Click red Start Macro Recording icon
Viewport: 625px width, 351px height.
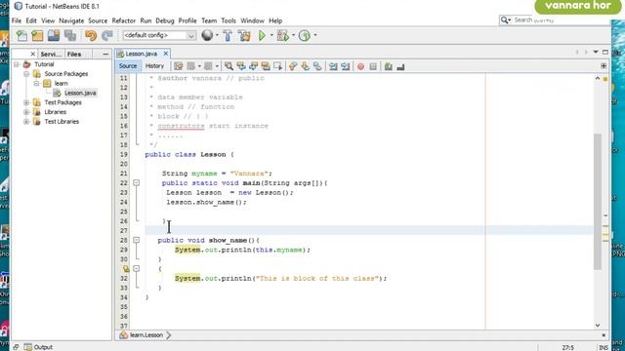coord(360,66)
